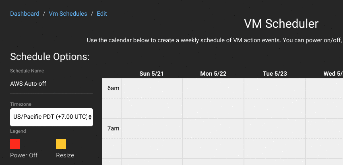Select the yellow Resize legend swatch
The image size is (343, 165).
(x=61, y=144)
